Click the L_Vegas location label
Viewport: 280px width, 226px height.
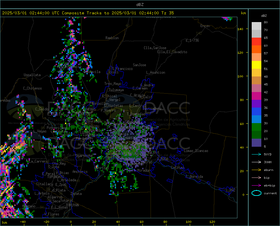pyautogui.click(x=40, y=131)
